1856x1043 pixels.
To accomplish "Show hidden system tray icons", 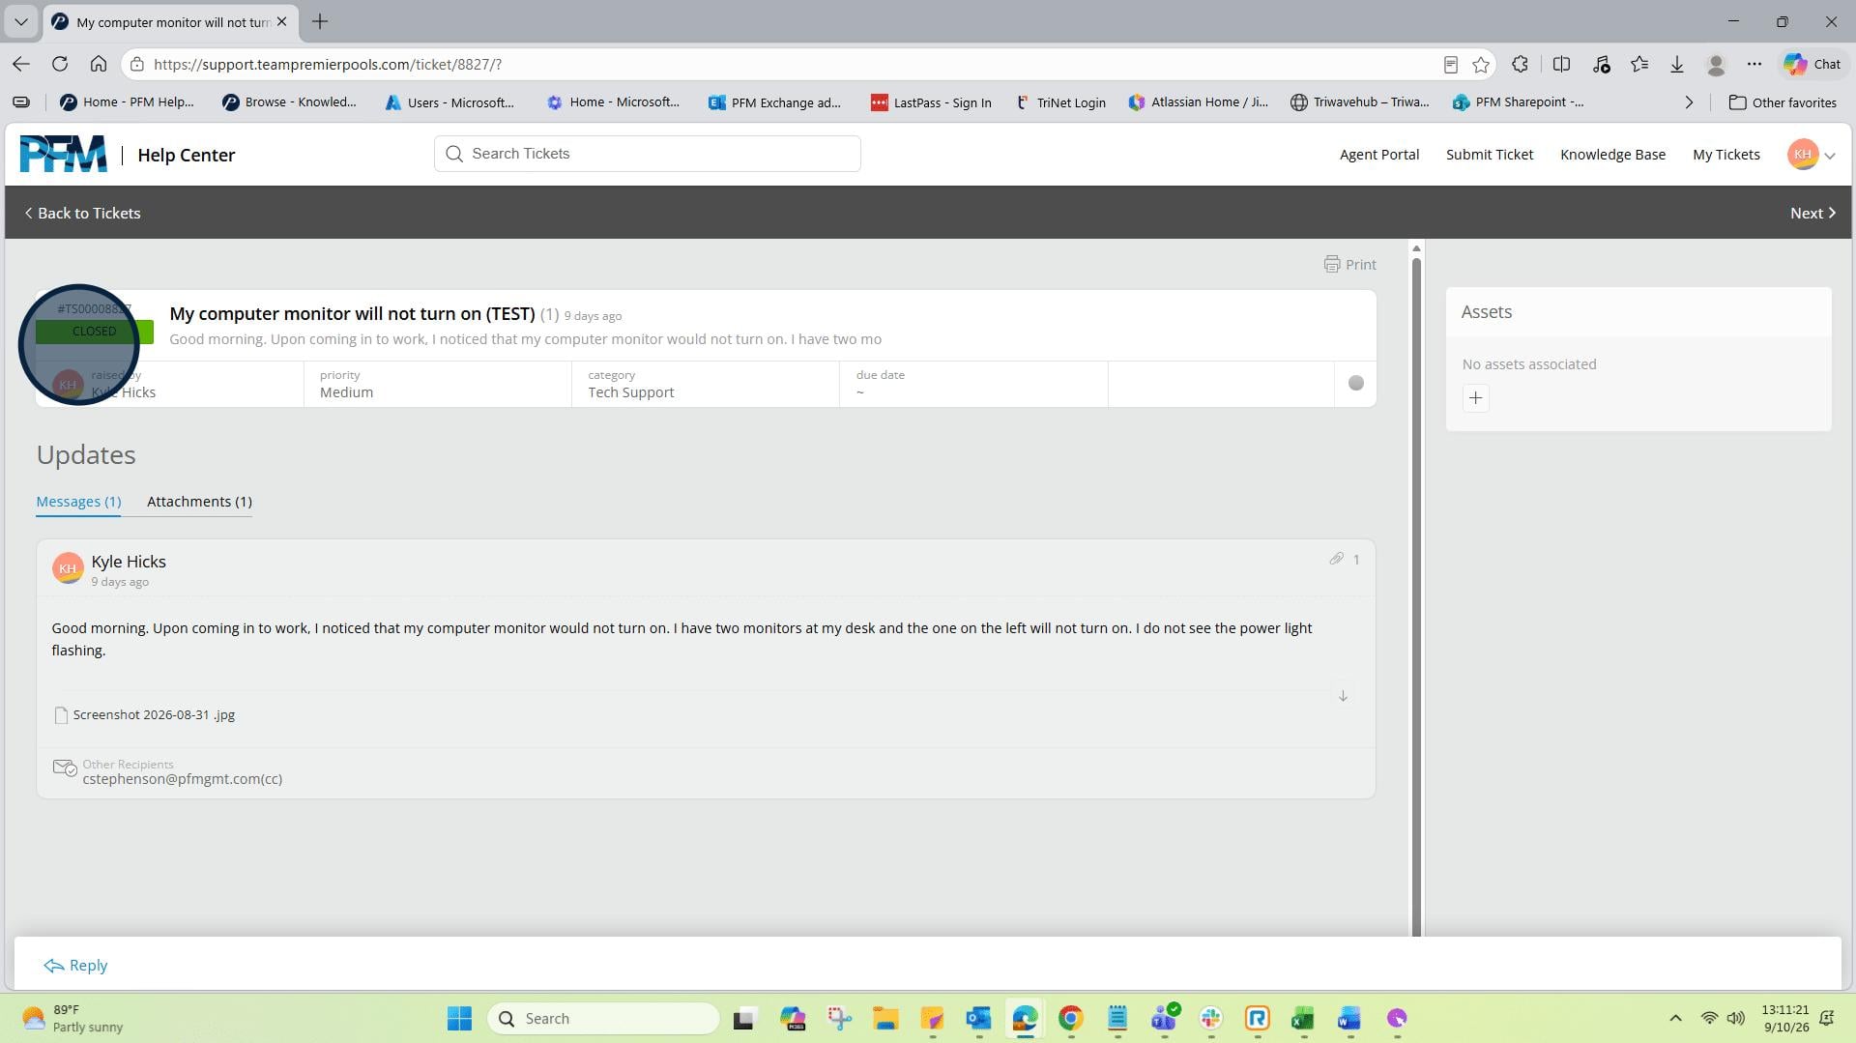I will click(1675, 1018).
